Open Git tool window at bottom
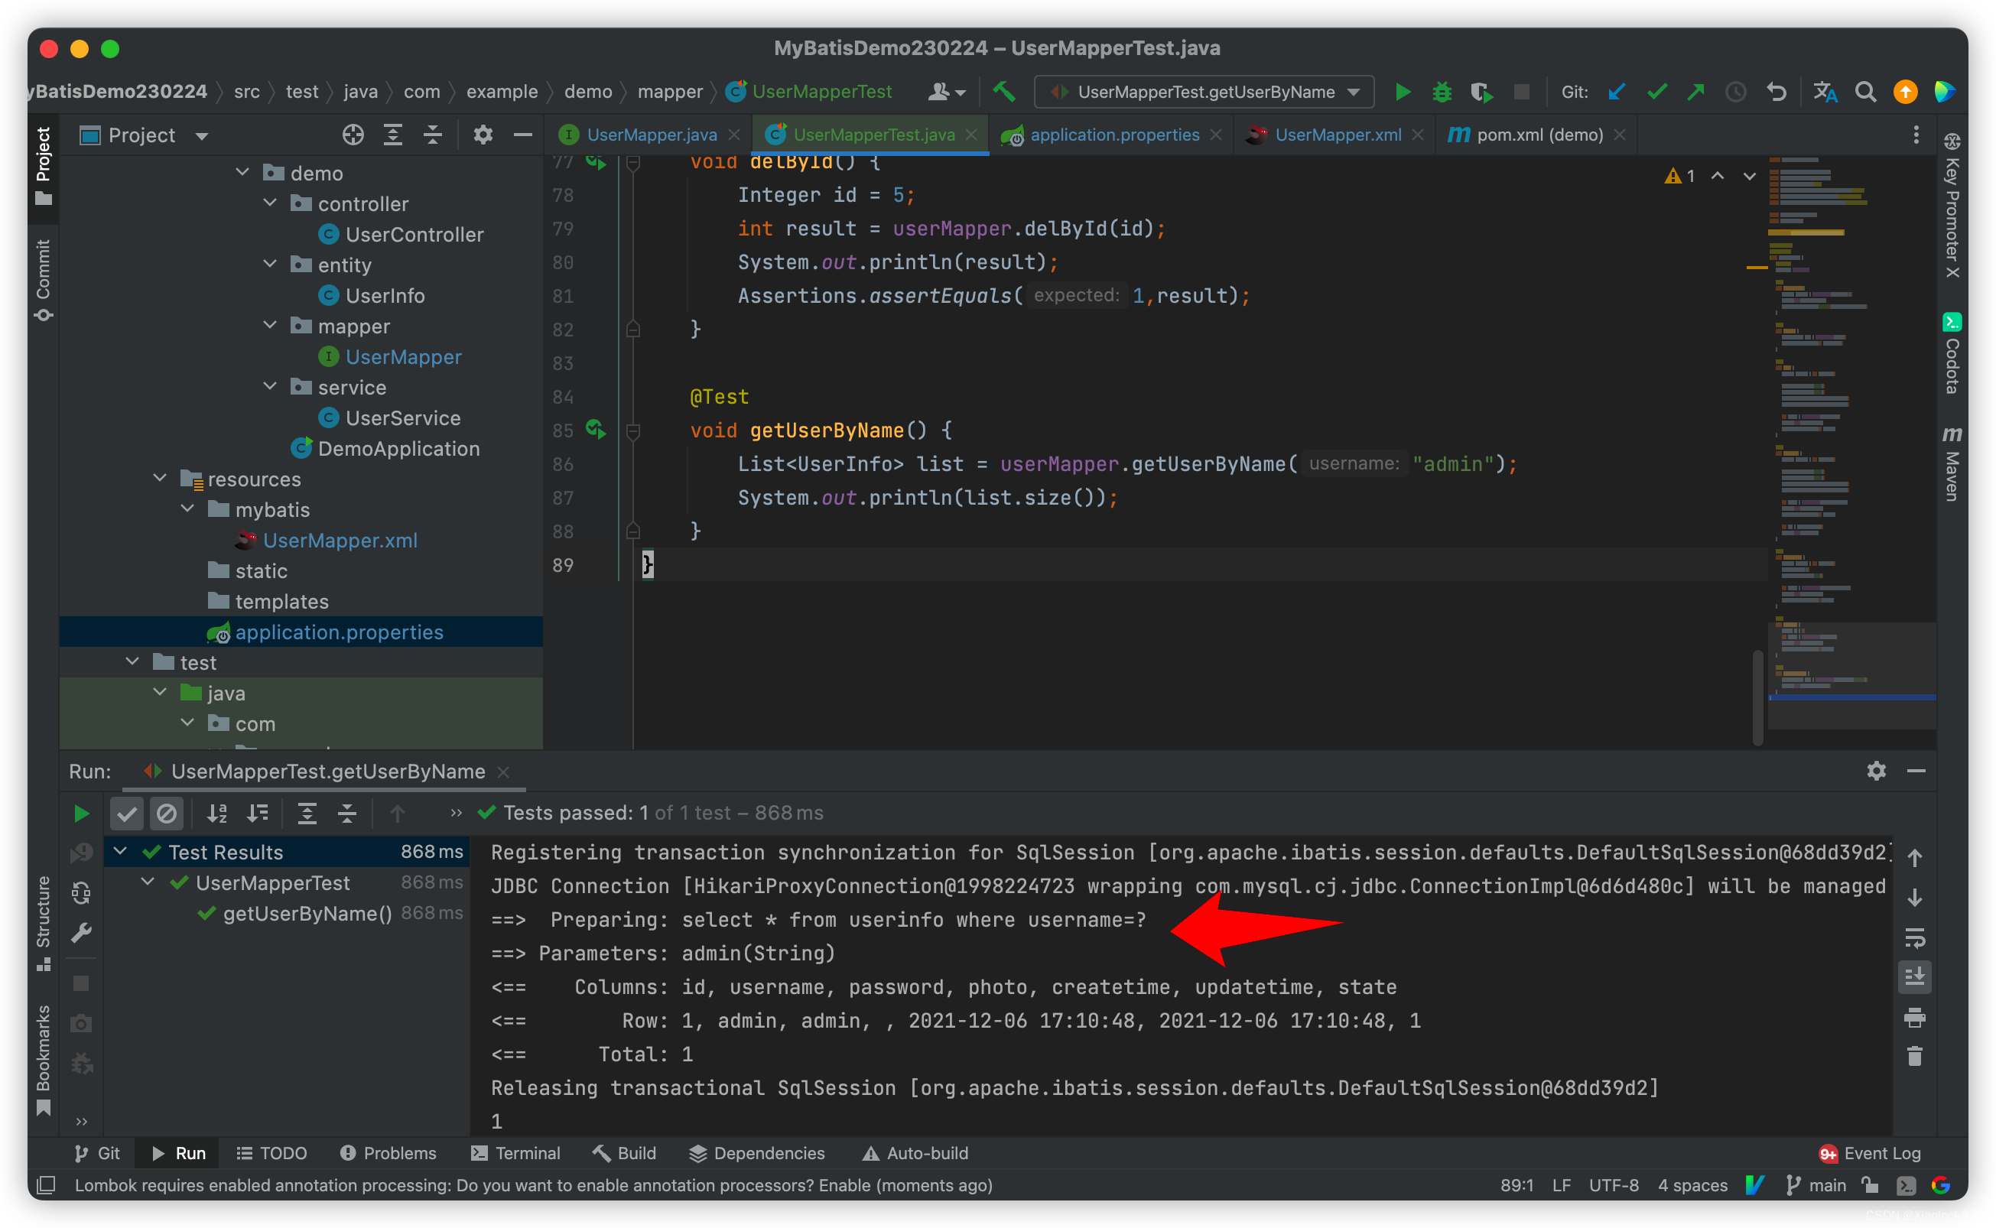Image resolution: width=1996 pixels, height=1228 pixels. (x=96, y=1152)
